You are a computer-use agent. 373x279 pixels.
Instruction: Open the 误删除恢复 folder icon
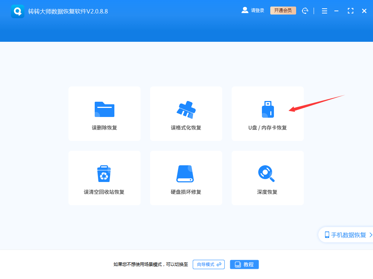(x=104, y=109)
